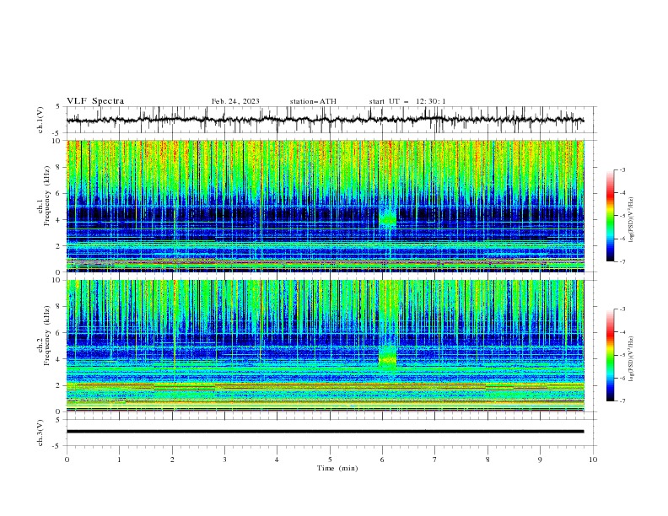Screen dimensions: 668x516
Task: Click the "-5" tick on ch.1 color bar
Action: tap(622, 216)
